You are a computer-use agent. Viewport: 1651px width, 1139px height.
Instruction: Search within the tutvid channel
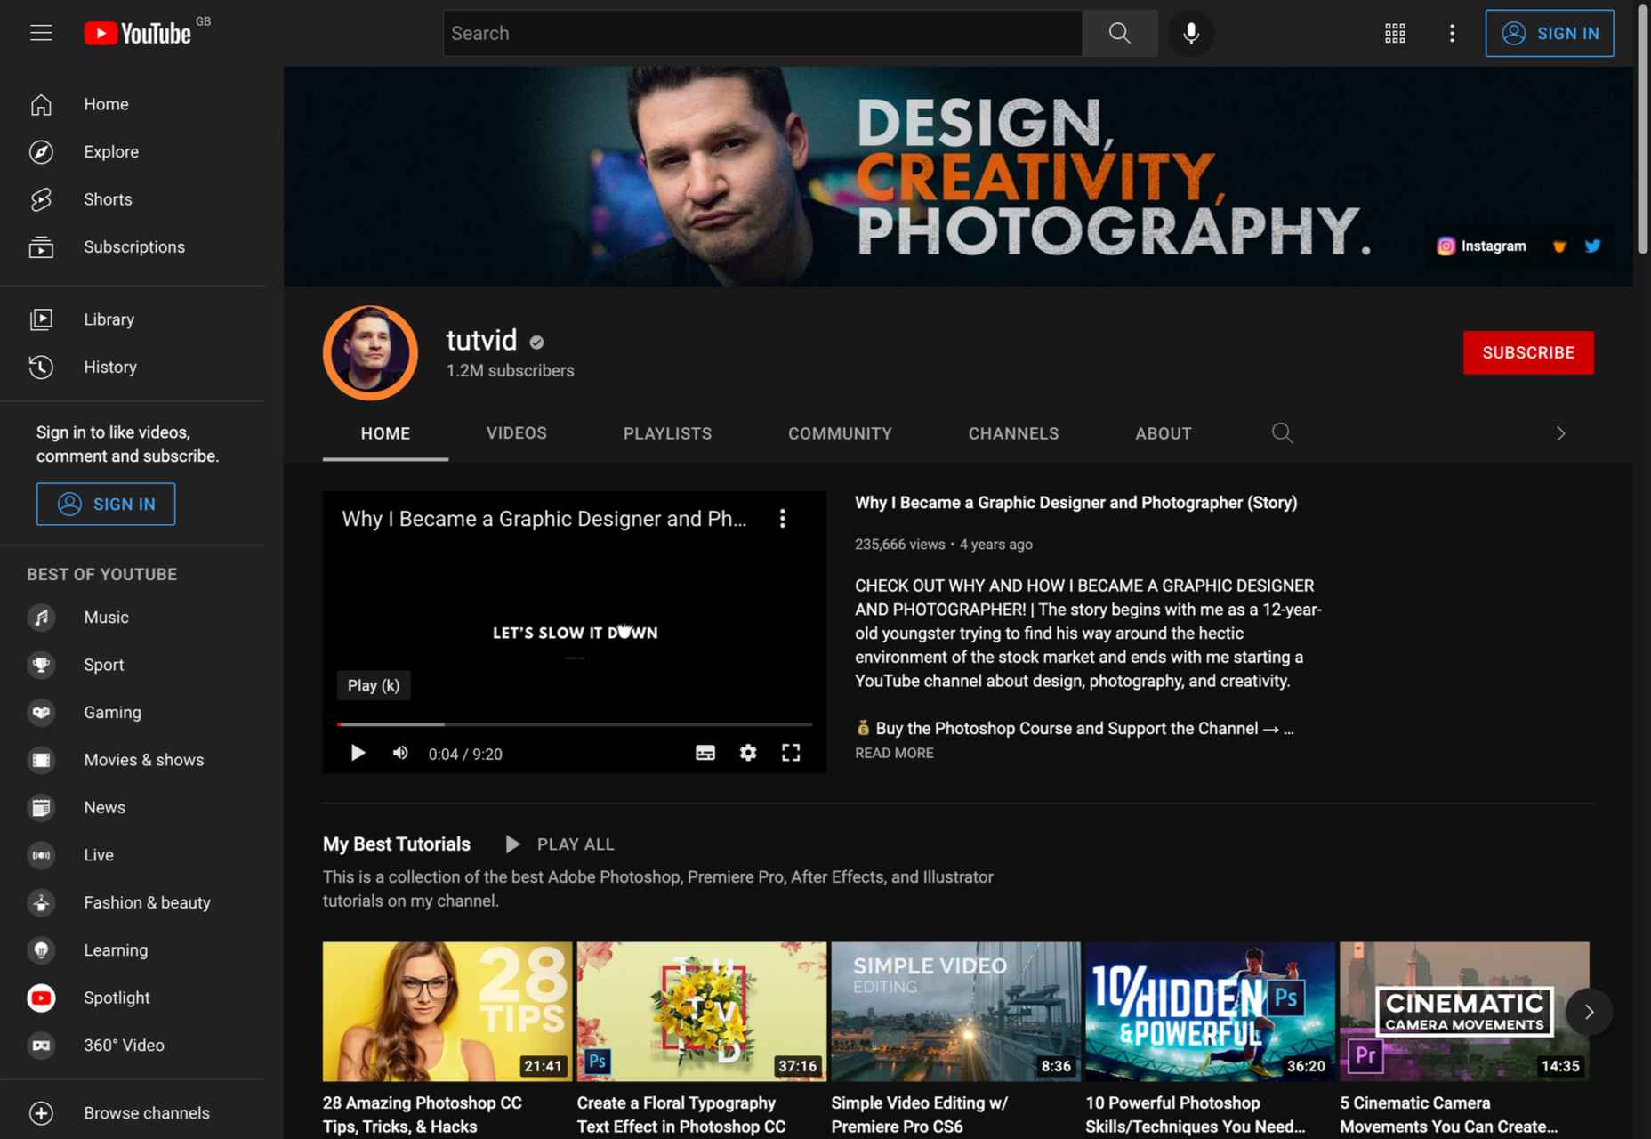pyautogui.click(x=1282, y=433)
